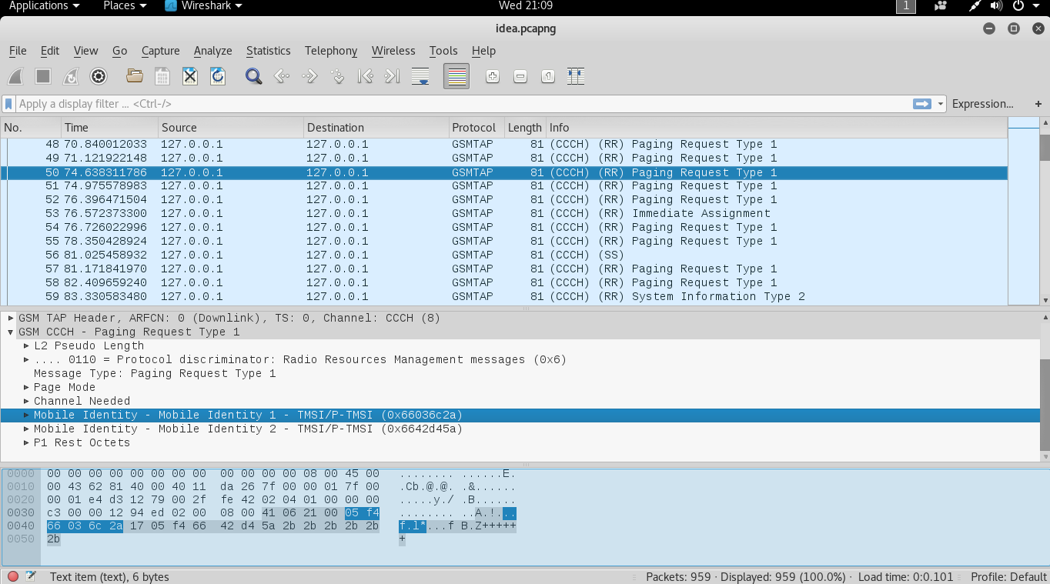Expand the Page Mode field
The width and height of the screenshot is (1050, 584).
(x=27, y=387)
